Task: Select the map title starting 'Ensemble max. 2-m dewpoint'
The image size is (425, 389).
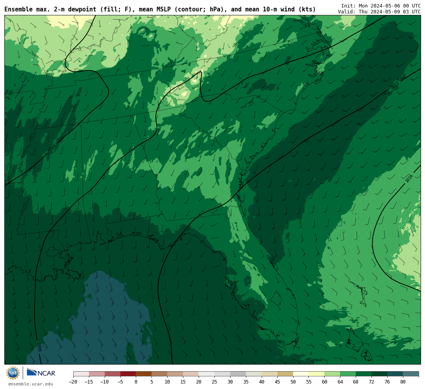Action: tap(160, 9)
